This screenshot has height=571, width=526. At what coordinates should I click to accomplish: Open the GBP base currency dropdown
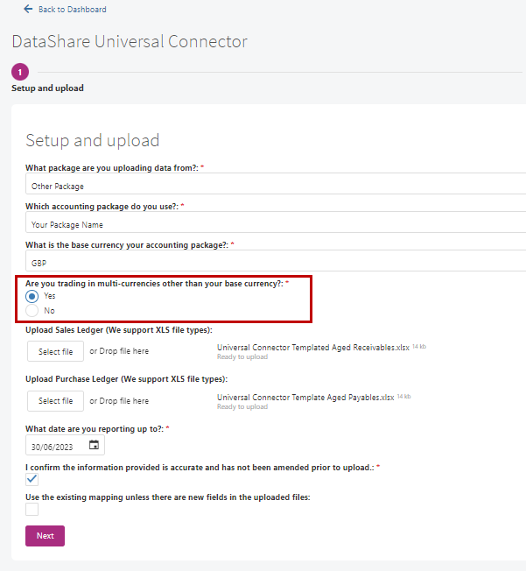click(276, 261)
